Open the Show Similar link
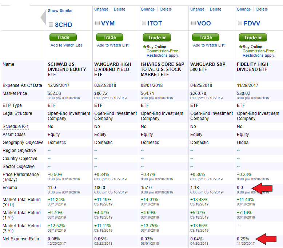Screen dimensions: 283x248 (60, 11)
